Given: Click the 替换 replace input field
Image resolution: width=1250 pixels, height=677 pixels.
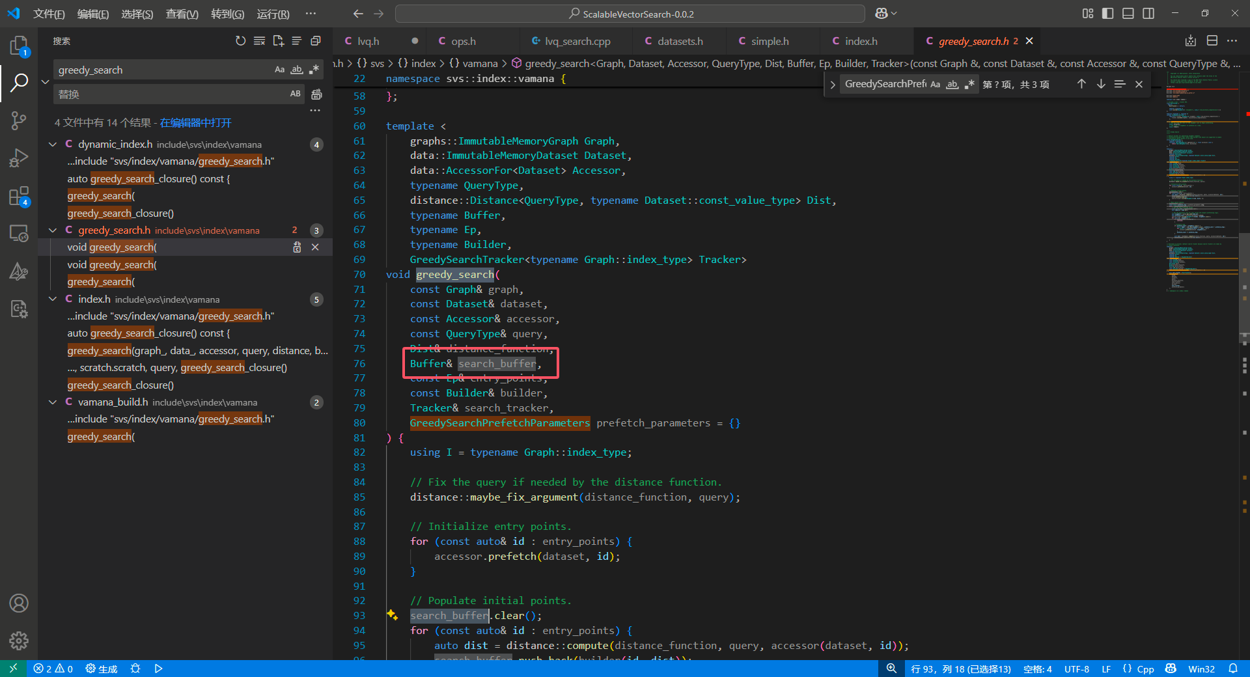Looking at the screenshot, I should (169, 94).
